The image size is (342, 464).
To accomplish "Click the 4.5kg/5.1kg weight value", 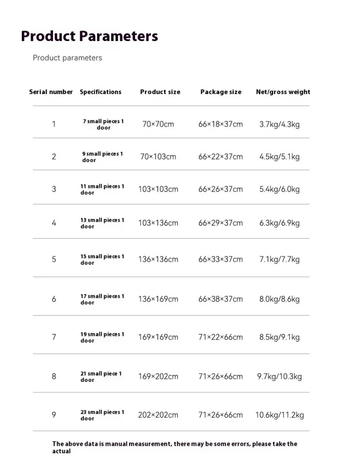I will coord(280,156).
